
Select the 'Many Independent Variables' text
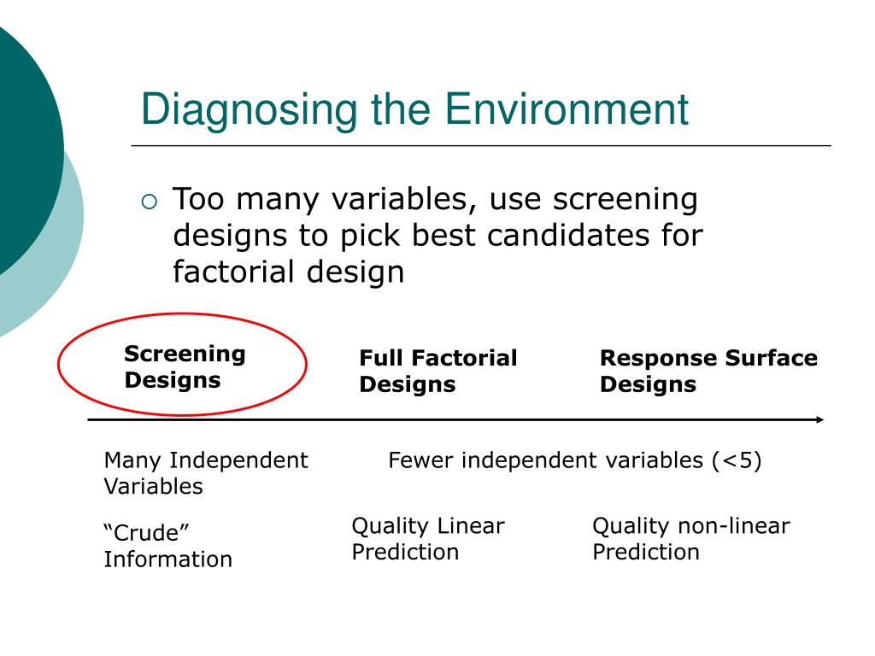206,473
